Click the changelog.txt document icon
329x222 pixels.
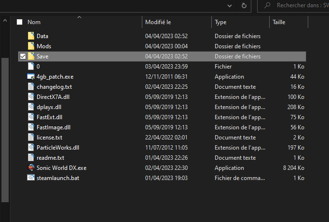click(31, 87)
